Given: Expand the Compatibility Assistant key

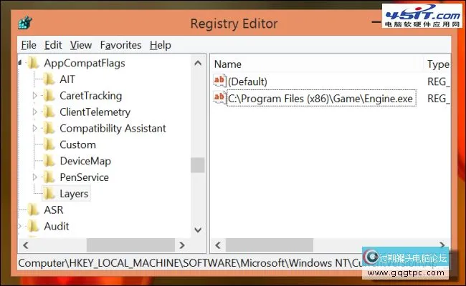Looking at the screenshot, I should pos(35,129).
